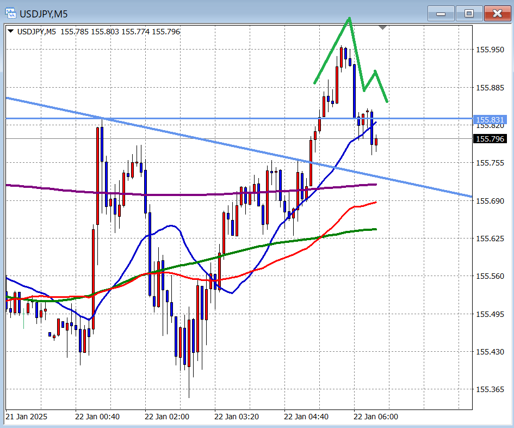The height and width of the screenshot is (428, 514).
Task: Click the 22 Jan 06:00 time label
Action: [376, 417]
